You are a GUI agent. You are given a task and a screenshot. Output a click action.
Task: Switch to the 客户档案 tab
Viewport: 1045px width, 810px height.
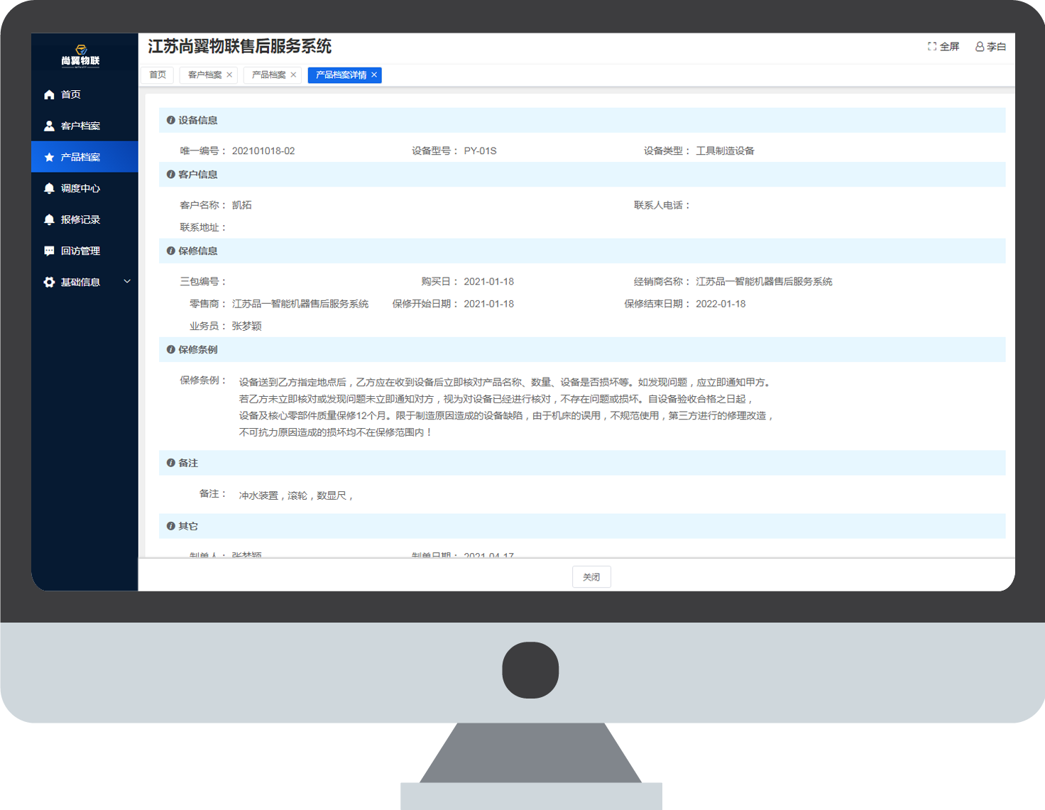pos(204,75)
